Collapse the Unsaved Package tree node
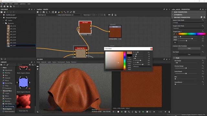 click(1, 18)
